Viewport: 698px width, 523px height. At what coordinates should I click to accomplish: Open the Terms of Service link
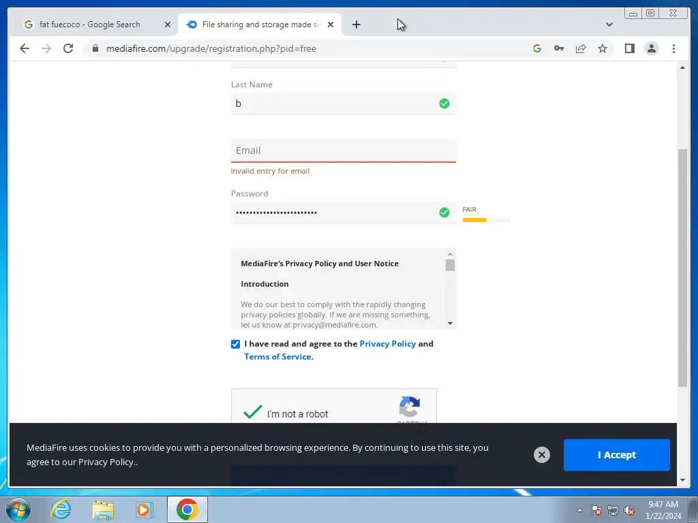point(277,357)
